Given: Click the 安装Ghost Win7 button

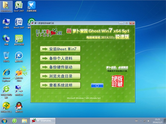Looking at the screenshot, I should 60,49.
